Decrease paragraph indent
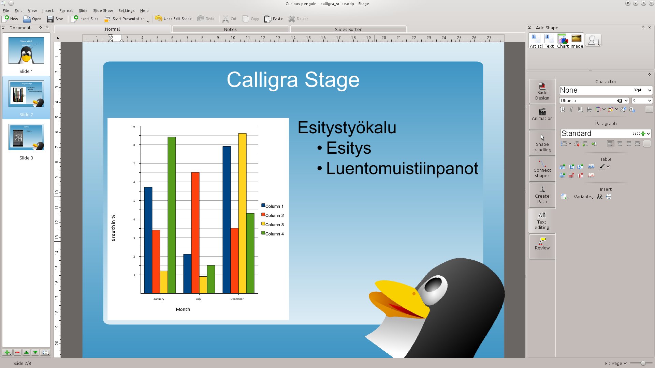655x368 pixels. click(577, 144)
